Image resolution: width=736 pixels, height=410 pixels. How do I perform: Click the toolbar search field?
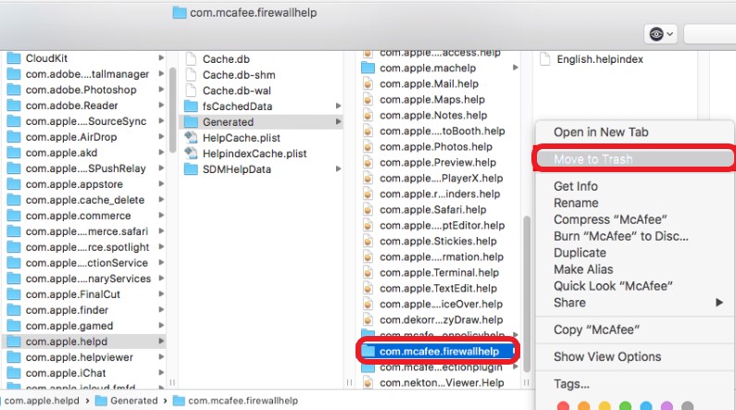710,34
